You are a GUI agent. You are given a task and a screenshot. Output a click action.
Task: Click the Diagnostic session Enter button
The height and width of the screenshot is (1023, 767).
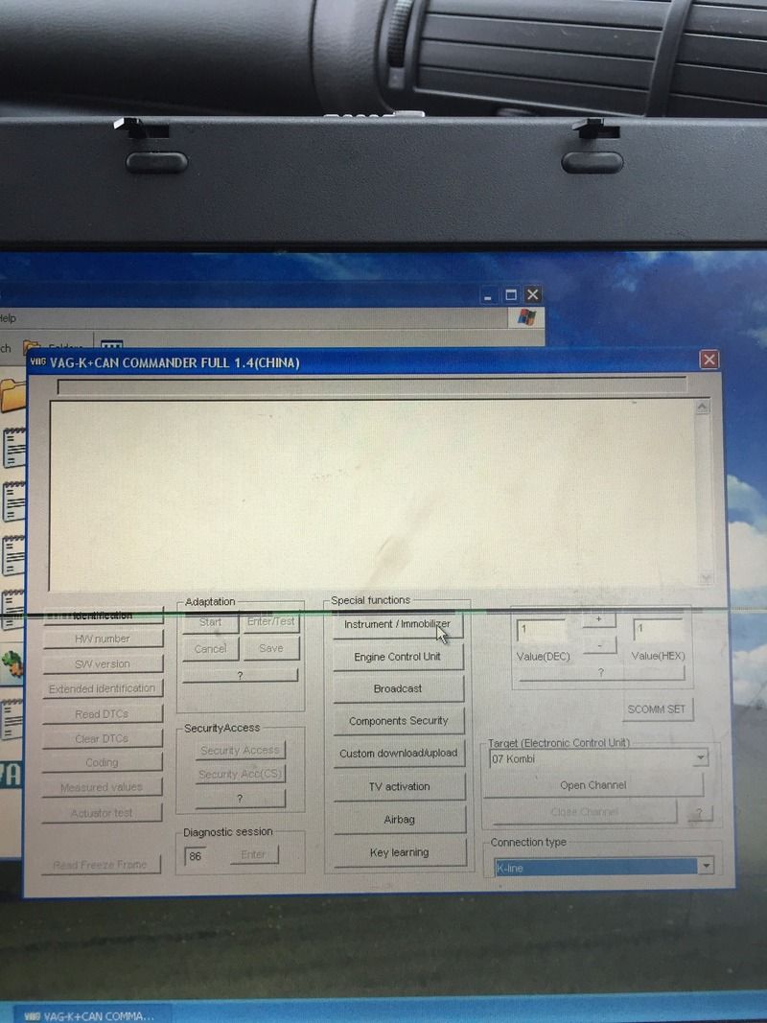coord(254,854)
